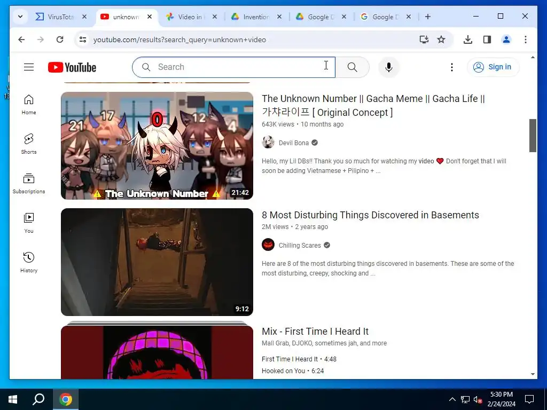
Task: Open the Devil Bona channel name
Action: click(294, 143)
